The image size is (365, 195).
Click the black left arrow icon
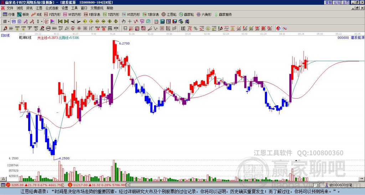(x=72, y=22)
